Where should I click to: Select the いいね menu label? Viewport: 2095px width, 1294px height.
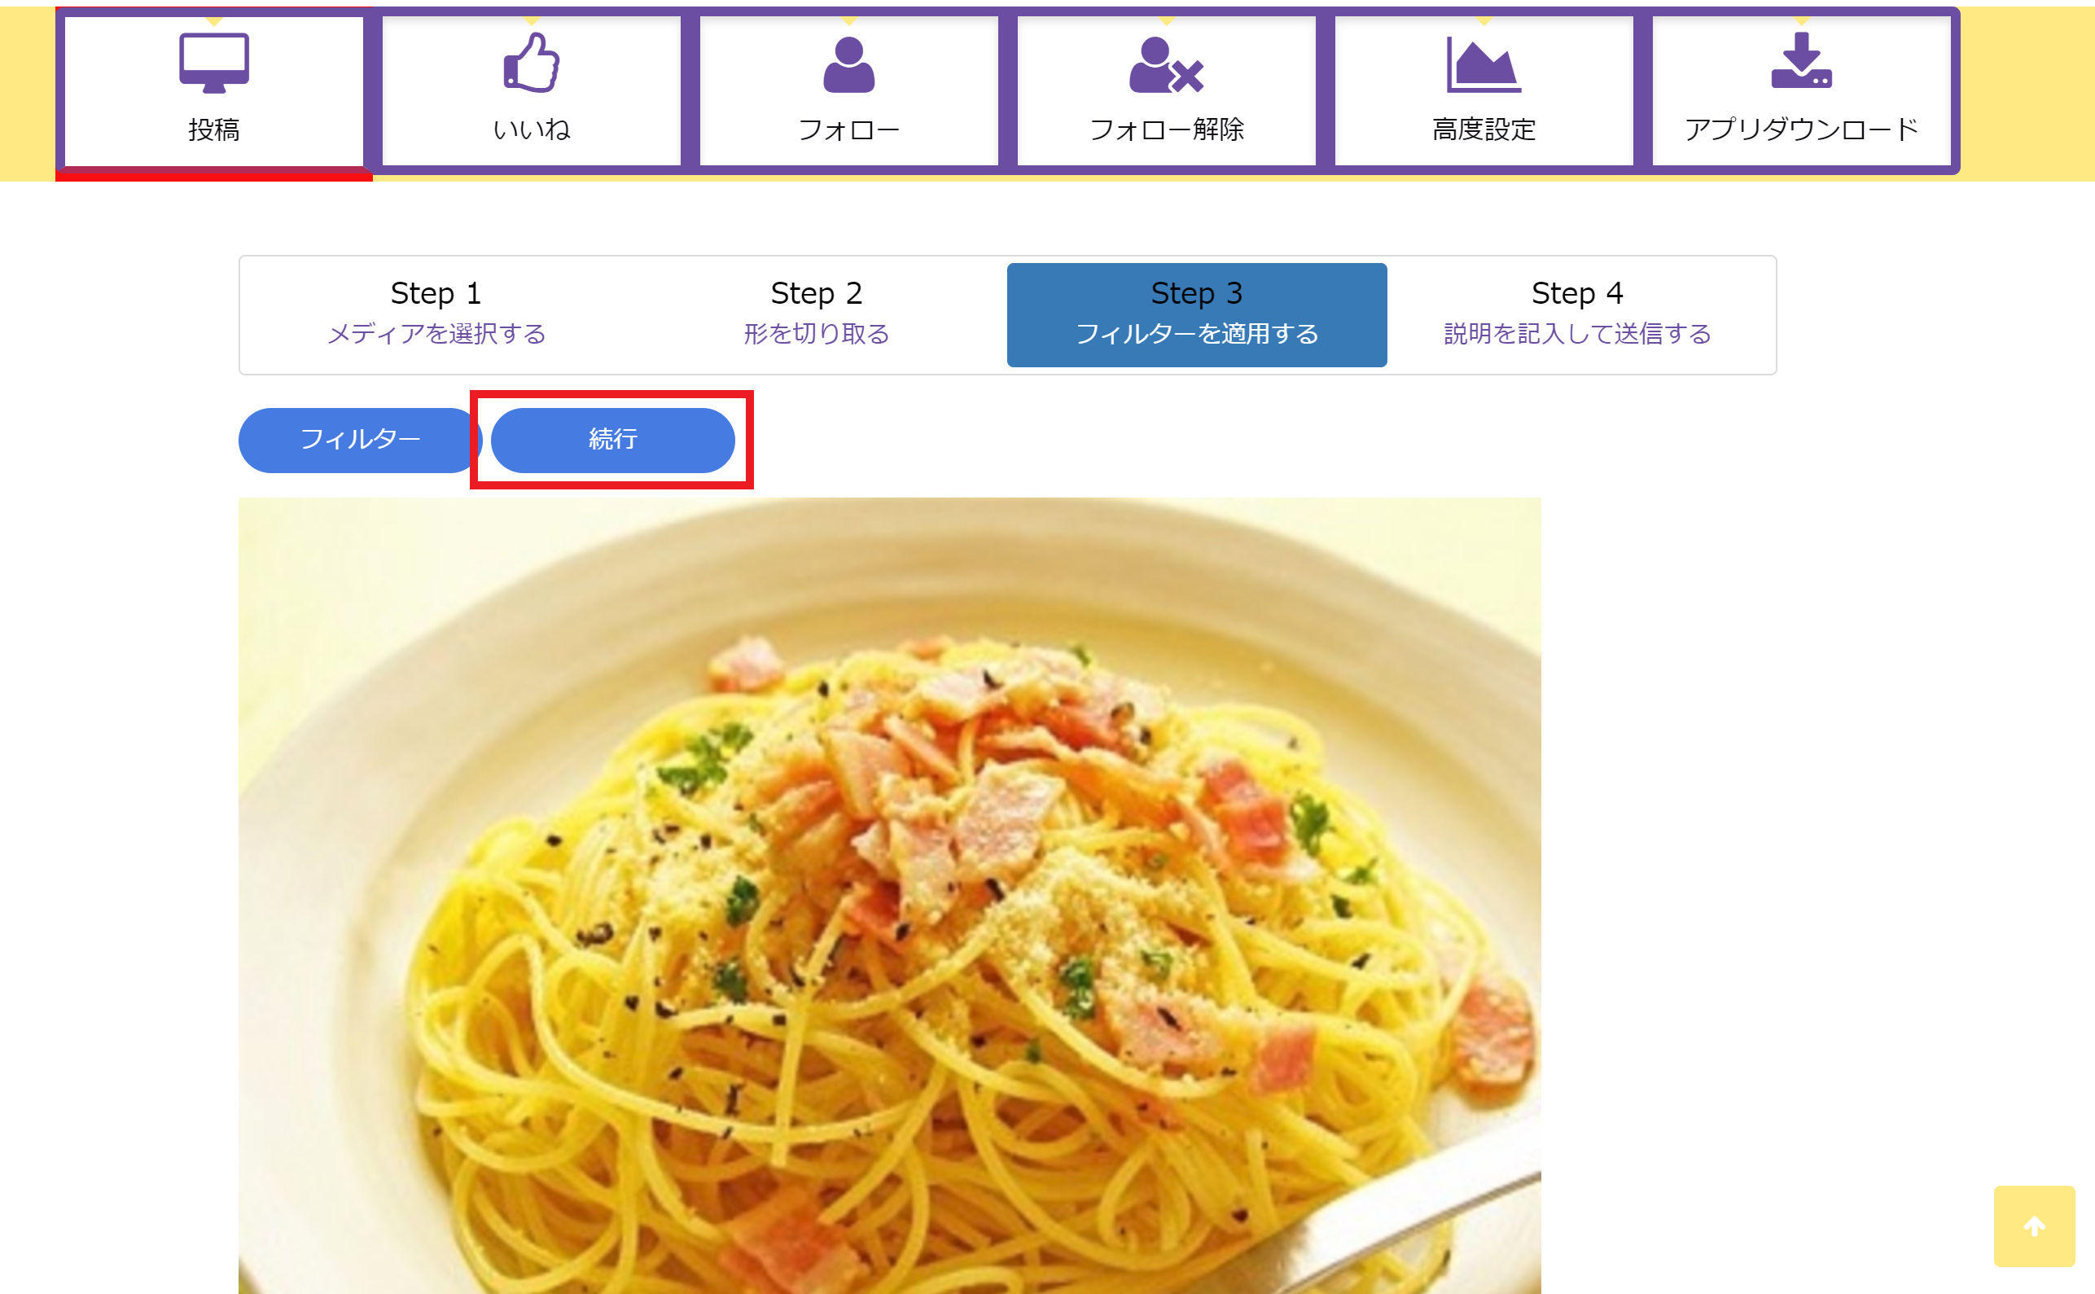pos(531,129)
